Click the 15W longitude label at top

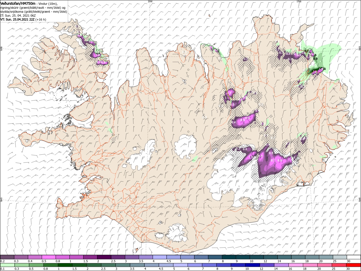click(299, 1)
